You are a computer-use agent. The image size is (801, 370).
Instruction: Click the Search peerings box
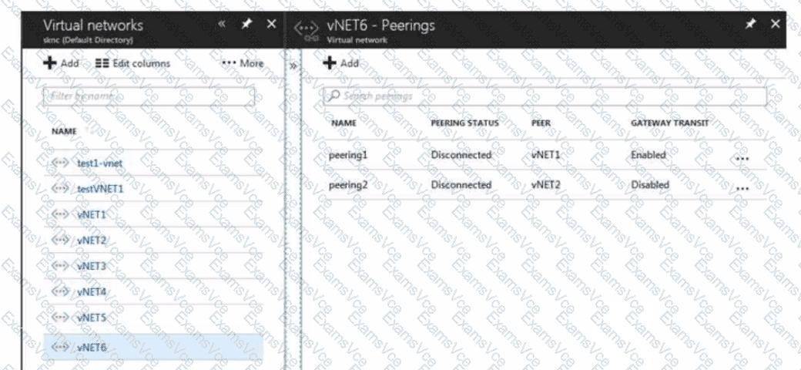point(545,96)
